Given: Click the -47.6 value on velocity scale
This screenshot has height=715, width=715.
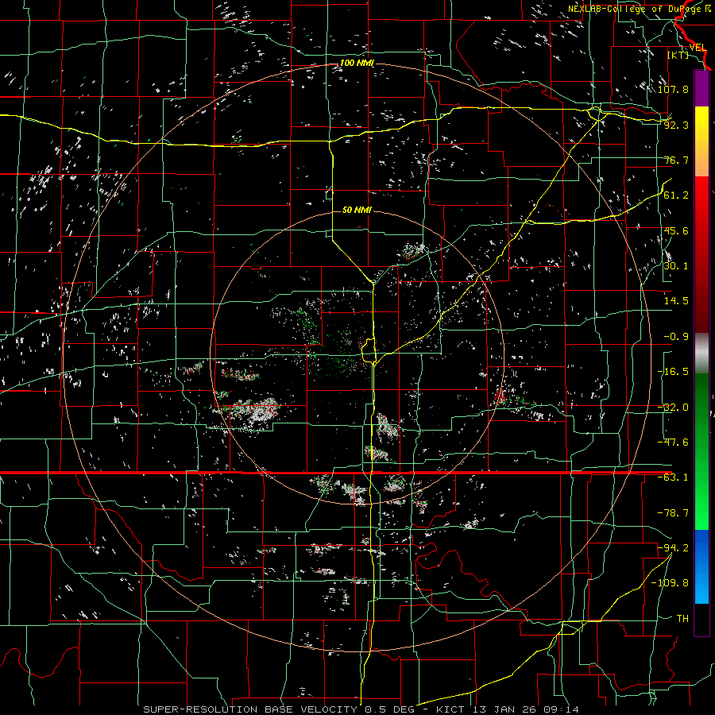Looking at the screenshot, I should pos(673,443).
